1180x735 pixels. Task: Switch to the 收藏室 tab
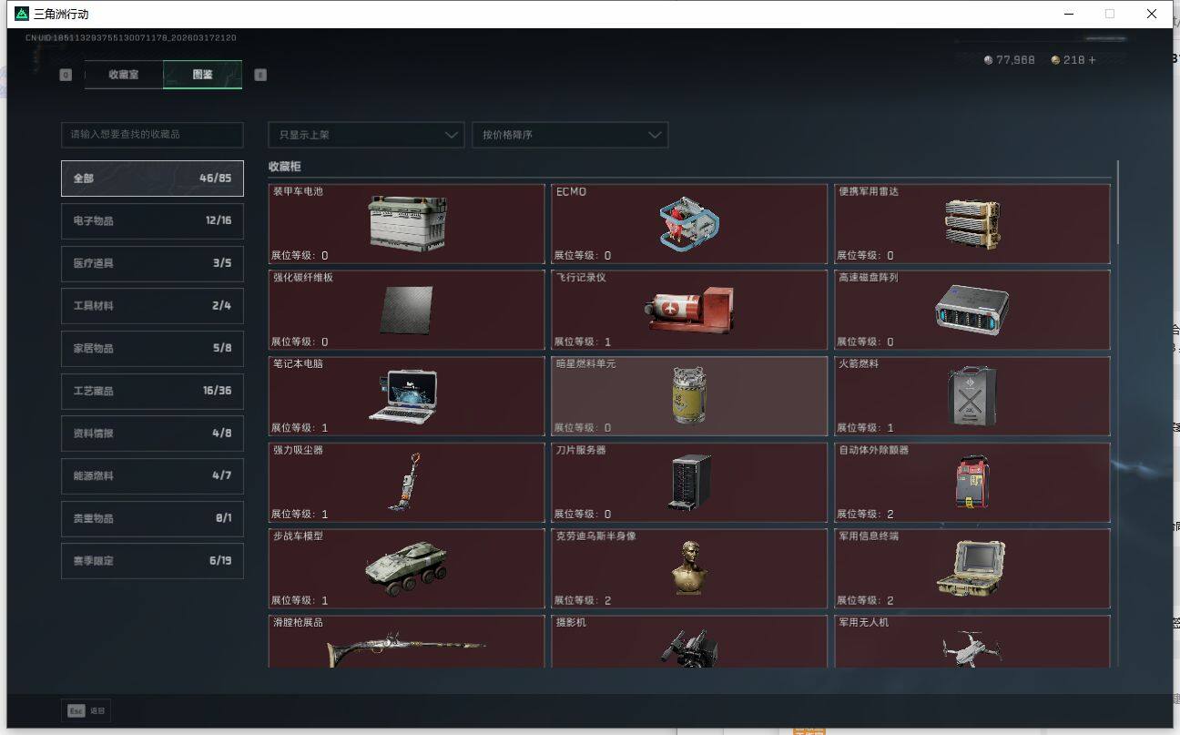(x=124, y=75)
